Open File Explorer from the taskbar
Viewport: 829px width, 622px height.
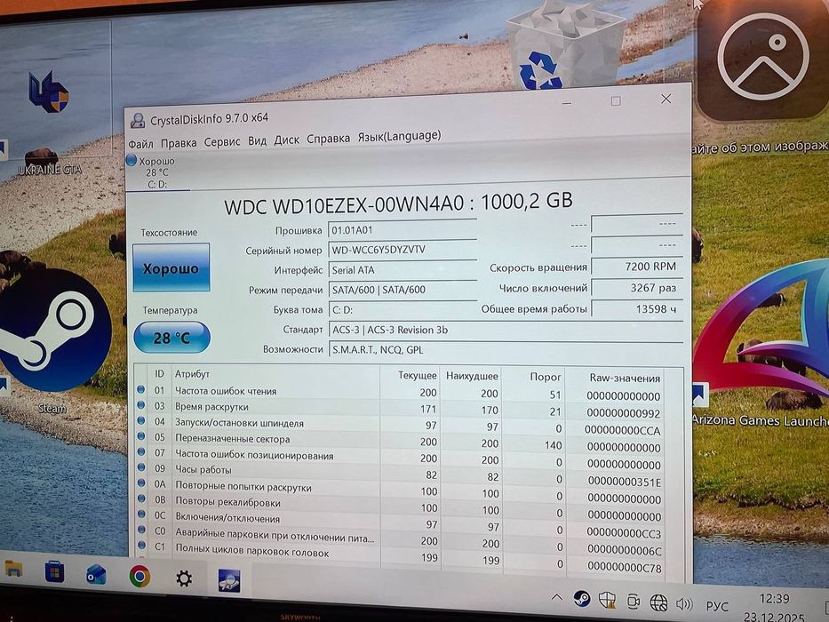tap(12, 570)
